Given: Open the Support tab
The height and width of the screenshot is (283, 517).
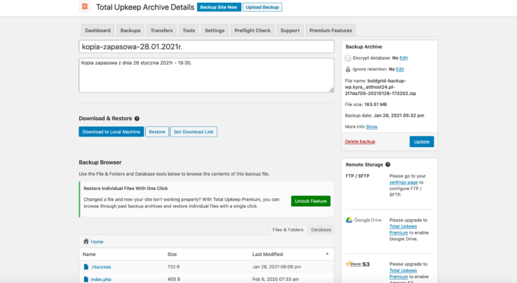Looking at the screenshot, I should pos(290,31).
